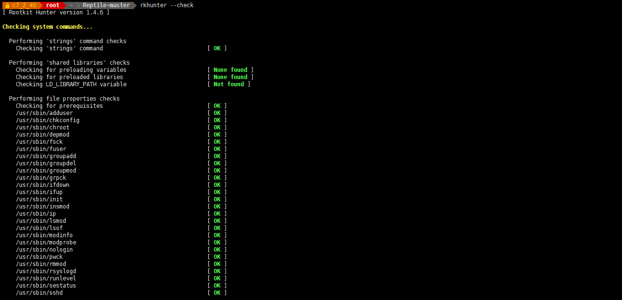Screen dimensions: 622x300
Task: Click OK status for /usr/sbin/init
Action: (x=217, y=199)
